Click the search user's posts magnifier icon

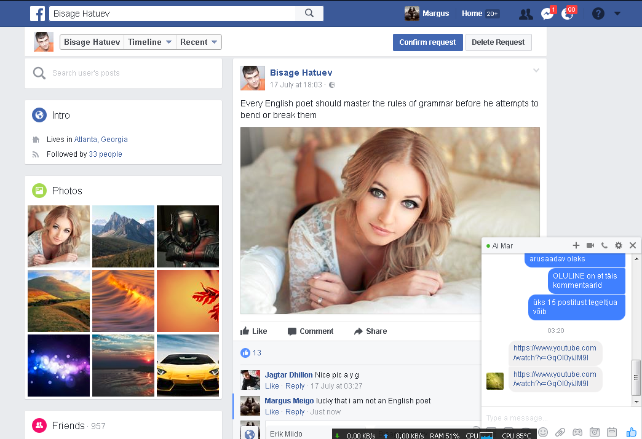click(x=39, y=73)
